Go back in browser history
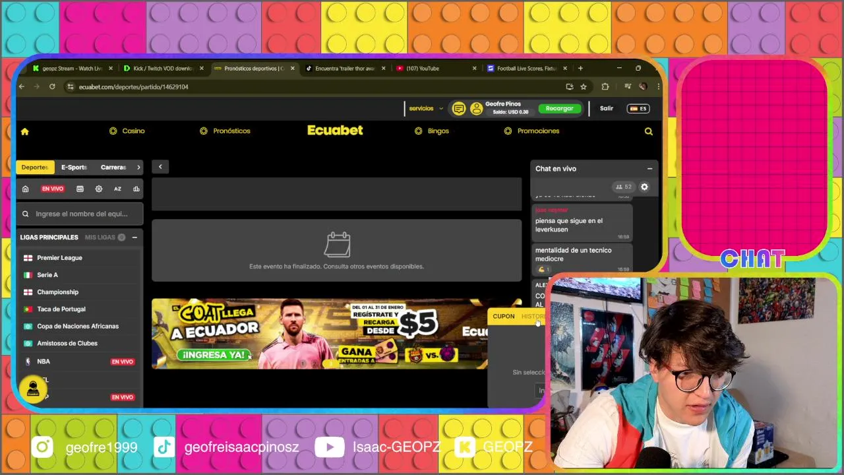 click(22, 86)
